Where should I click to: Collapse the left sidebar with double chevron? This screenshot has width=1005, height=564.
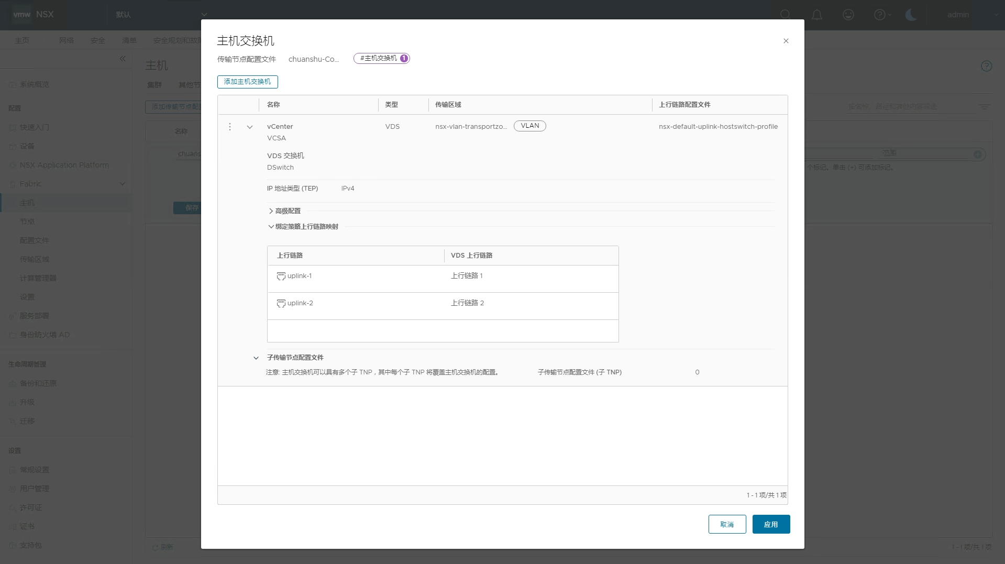pyautogui.click(x=123, y=59)
